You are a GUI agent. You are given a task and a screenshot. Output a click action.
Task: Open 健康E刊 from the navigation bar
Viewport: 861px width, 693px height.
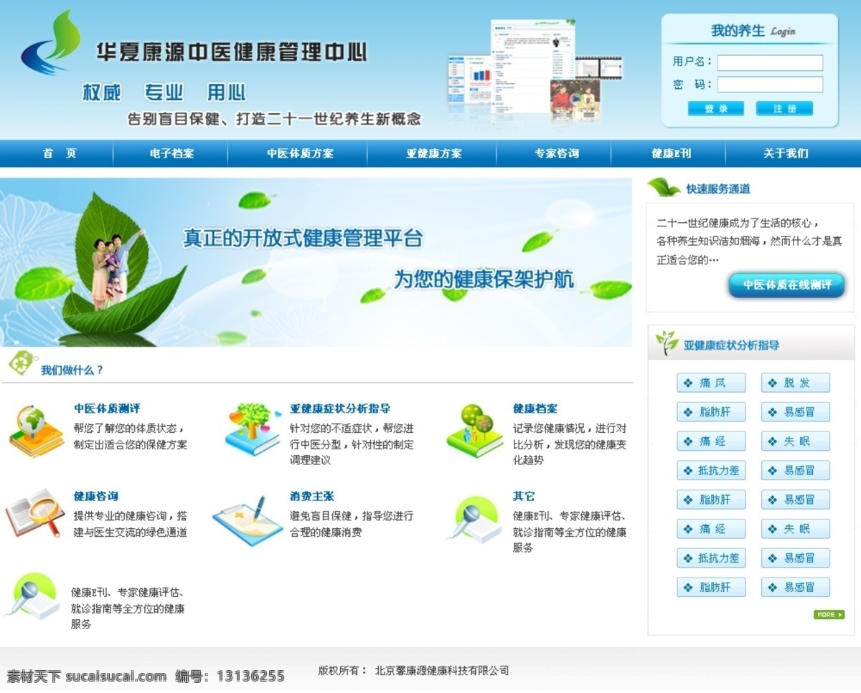coord(671,153)
